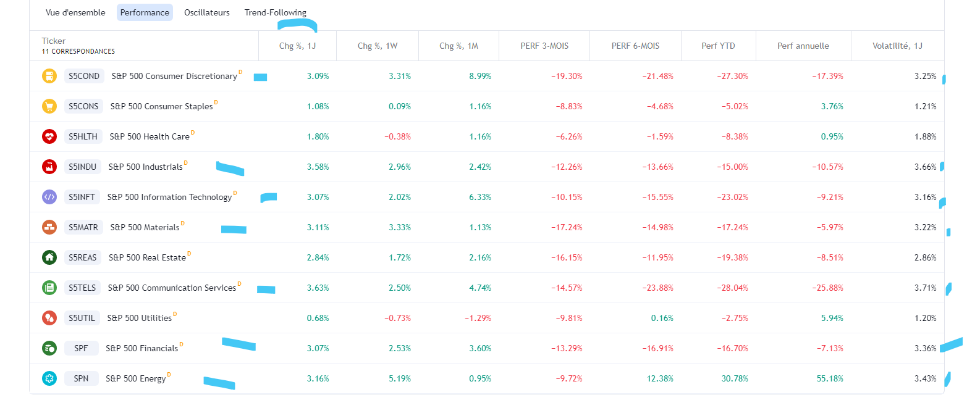Click the Health Care heart icon
This screenshot has height=400, width=967.
[x=49, y=136]
